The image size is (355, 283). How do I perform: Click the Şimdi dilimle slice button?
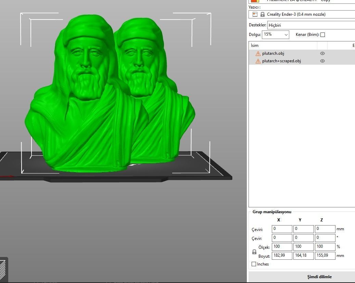302,276
